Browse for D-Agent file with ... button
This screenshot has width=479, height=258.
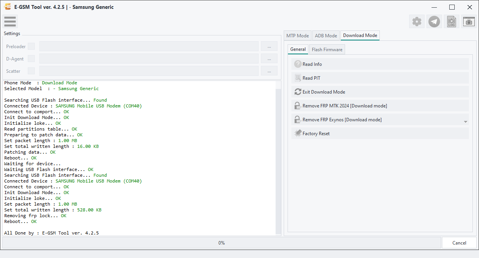(x=269, y=59)
